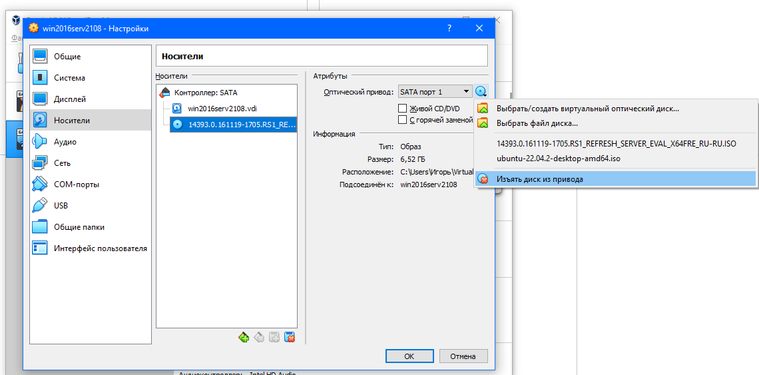Confirm settings with the OK button
The height and width of the screenshot is (375, 759).
409,356
